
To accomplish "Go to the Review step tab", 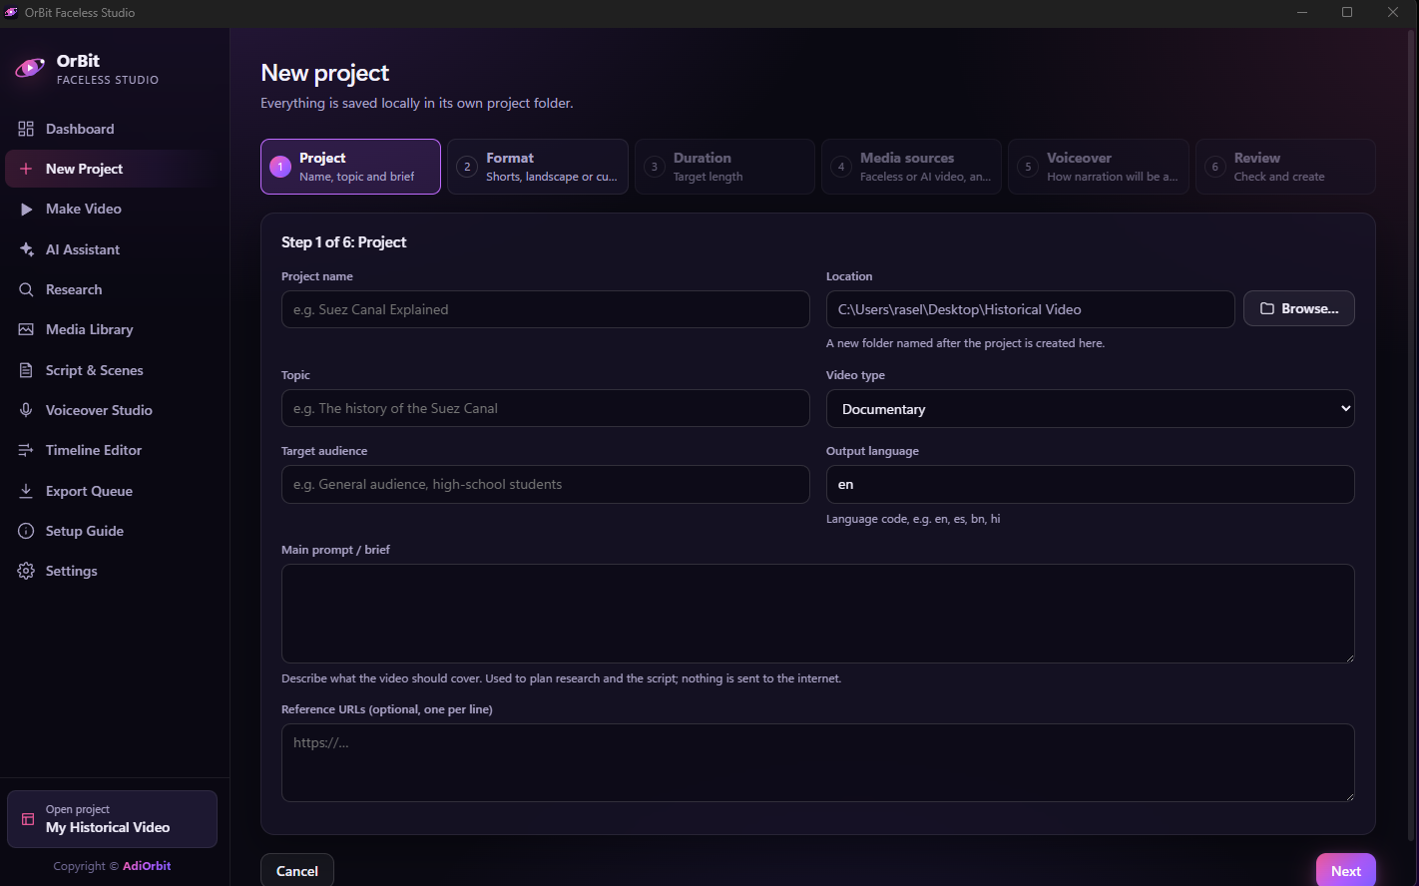I will tap(1285, 167).
